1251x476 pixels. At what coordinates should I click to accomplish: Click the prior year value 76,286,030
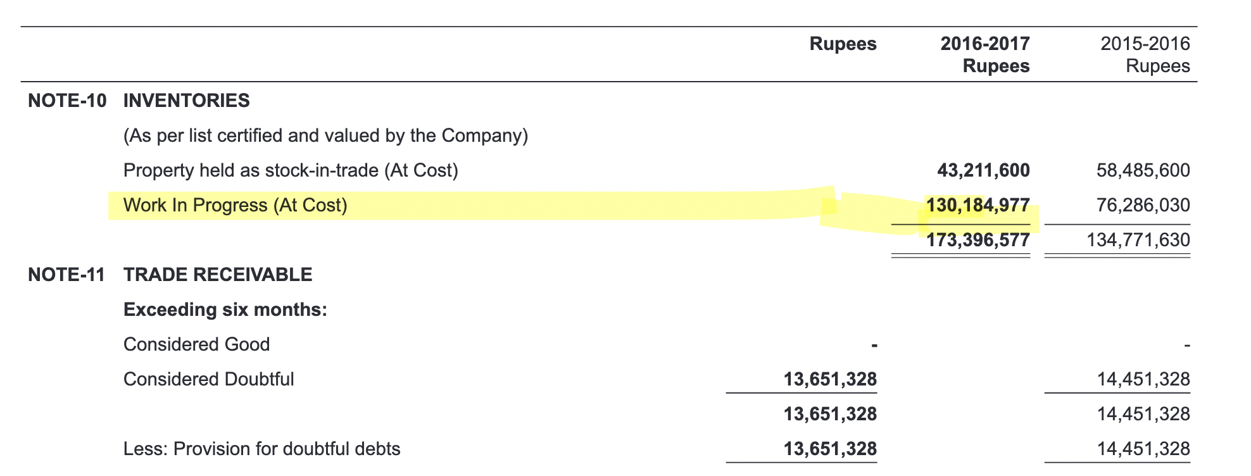(x=1143, y=205)
